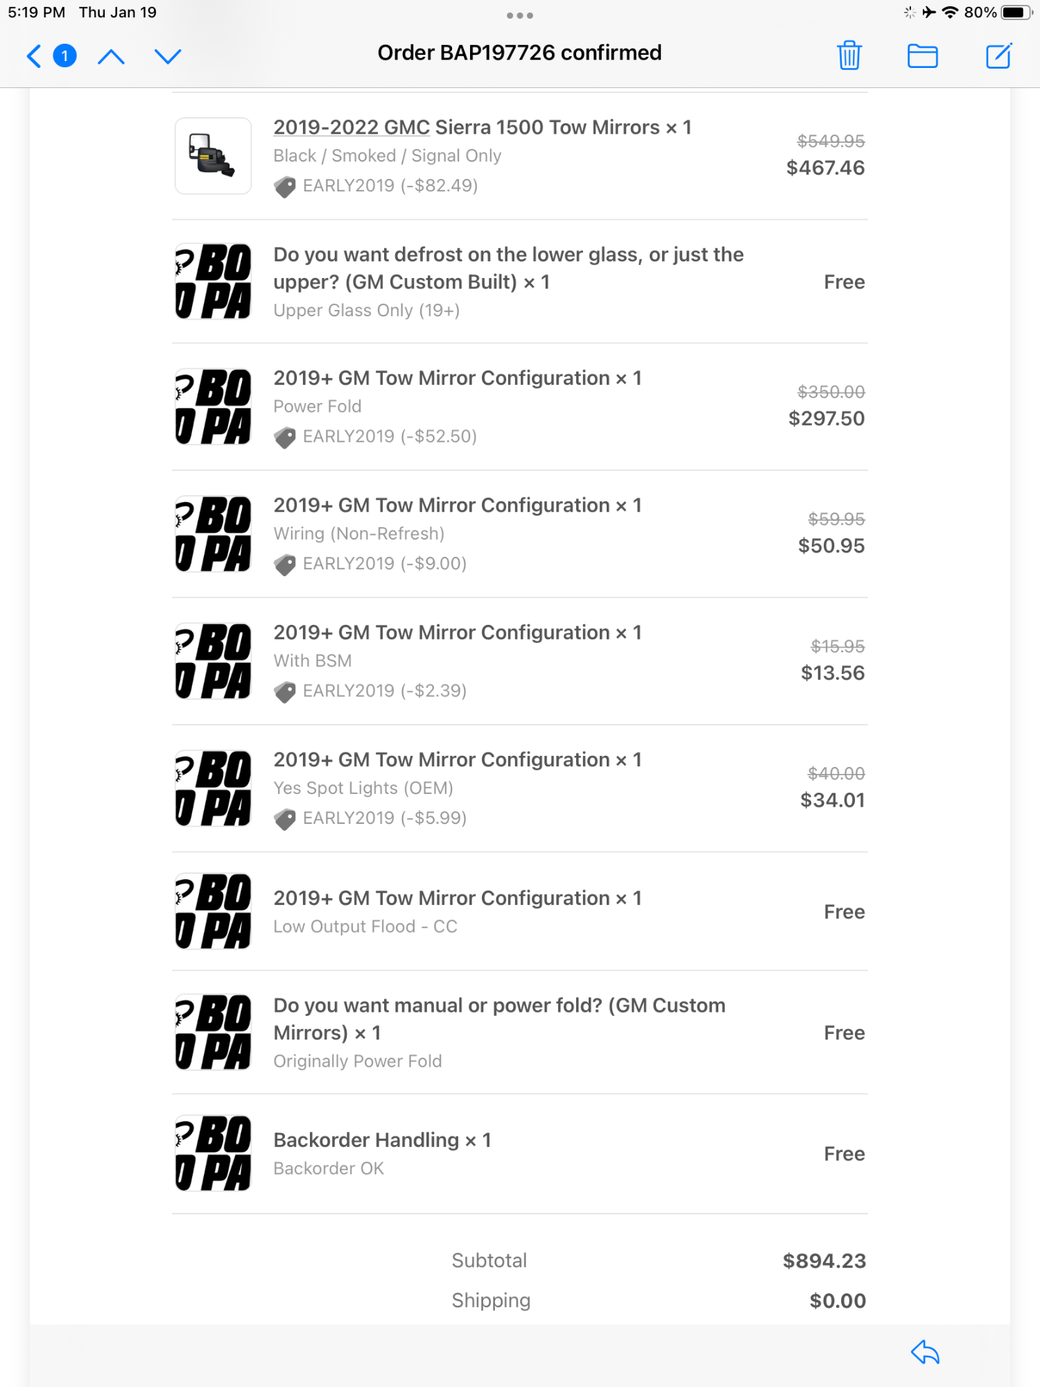Tap the unread count badge
1040x1387 pixels.
(x=65, y=55)
